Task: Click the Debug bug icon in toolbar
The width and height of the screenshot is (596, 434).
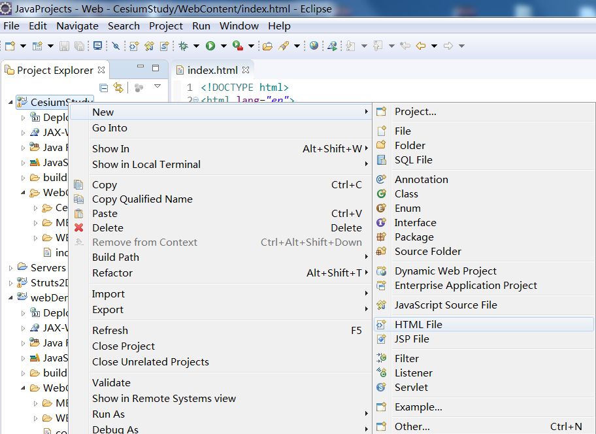Action: (184, 46)
